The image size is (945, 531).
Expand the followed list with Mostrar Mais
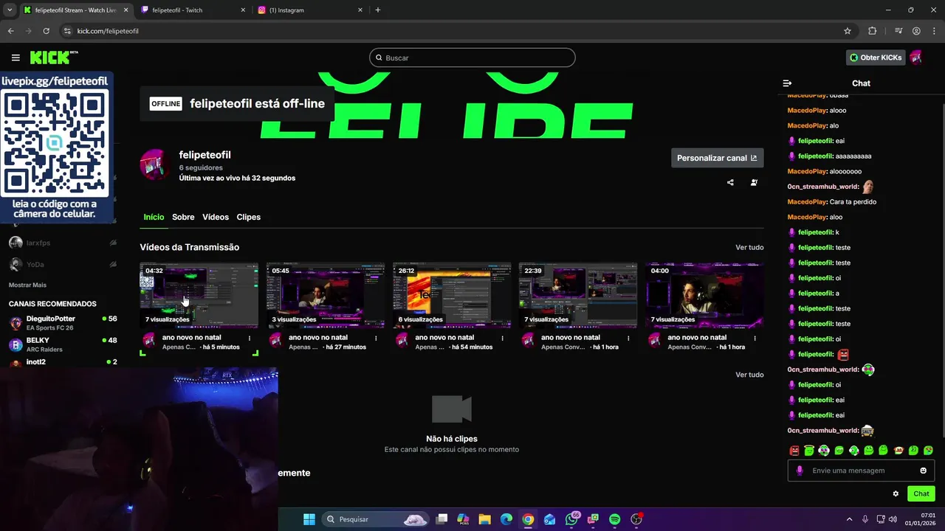(x=27, y=285)
